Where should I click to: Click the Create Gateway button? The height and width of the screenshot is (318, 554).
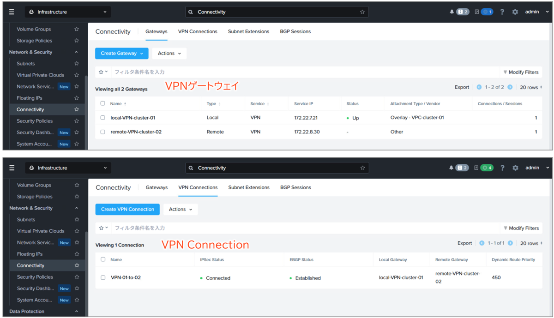(122, 54)
